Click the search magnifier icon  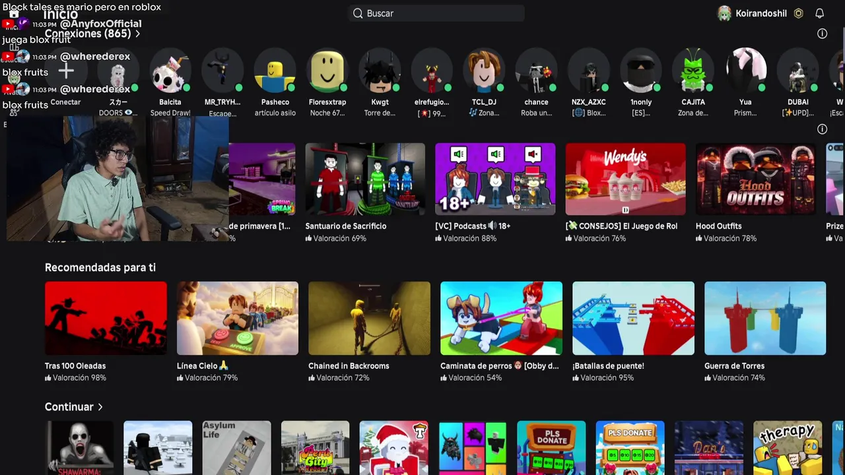coord(358,13)
